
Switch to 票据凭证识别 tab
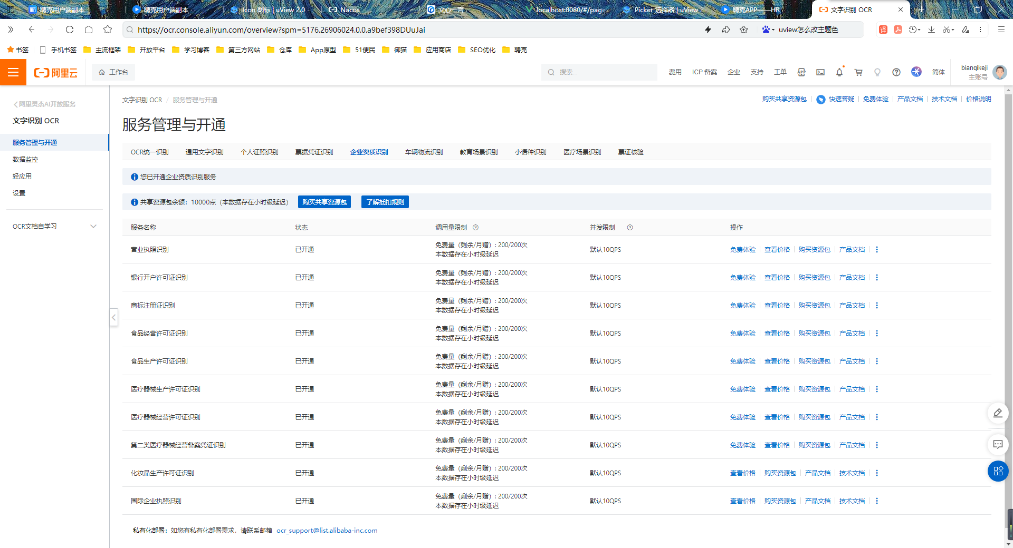click(x=314, y=152)
